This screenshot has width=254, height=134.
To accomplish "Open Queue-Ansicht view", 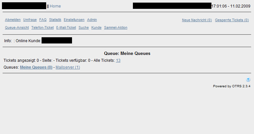I will [17, 27].
